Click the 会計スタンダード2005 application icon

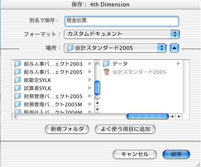(x=106, y=72)
